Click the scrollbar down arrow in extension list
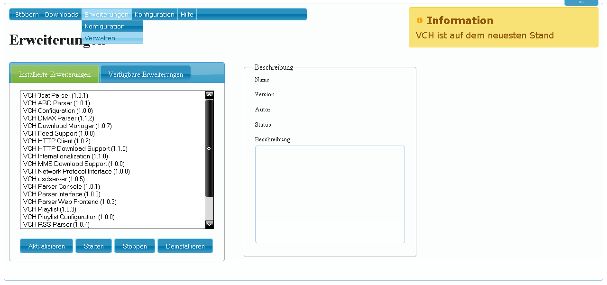607x285 pixels. (x=209, y=224)
